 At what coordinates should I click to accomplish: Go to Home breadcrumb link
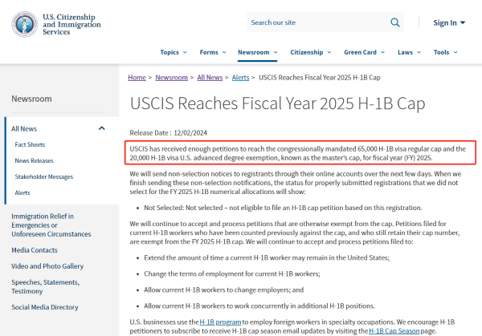click(x=137, y=78)
